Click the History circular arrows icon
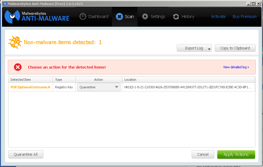263x167 pixels. pos(176,17)
